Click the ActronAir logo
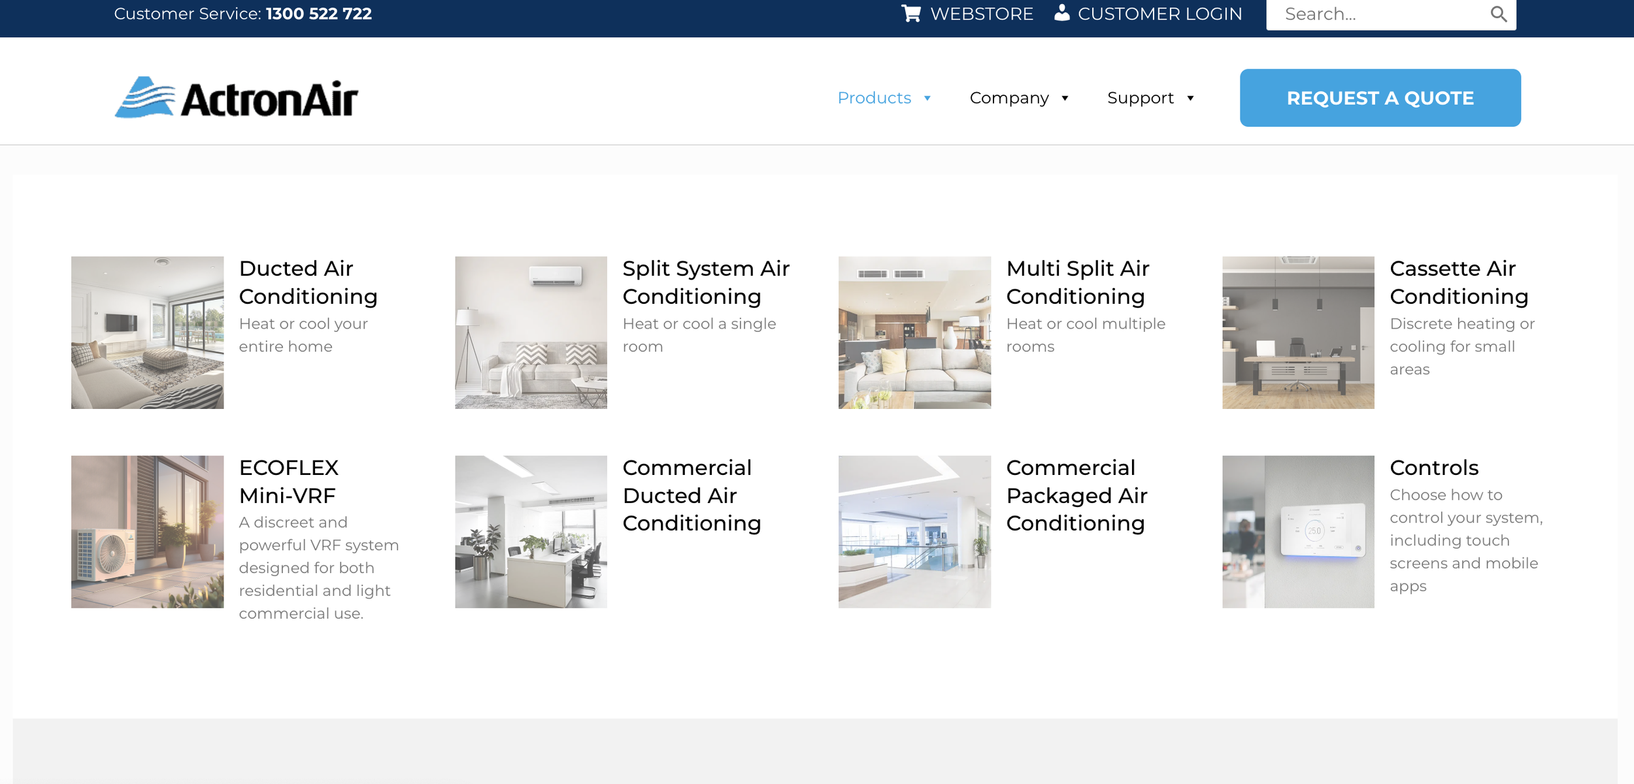Image resolution: width=1634 pixels, height=784 pixels. click(237, 98)
